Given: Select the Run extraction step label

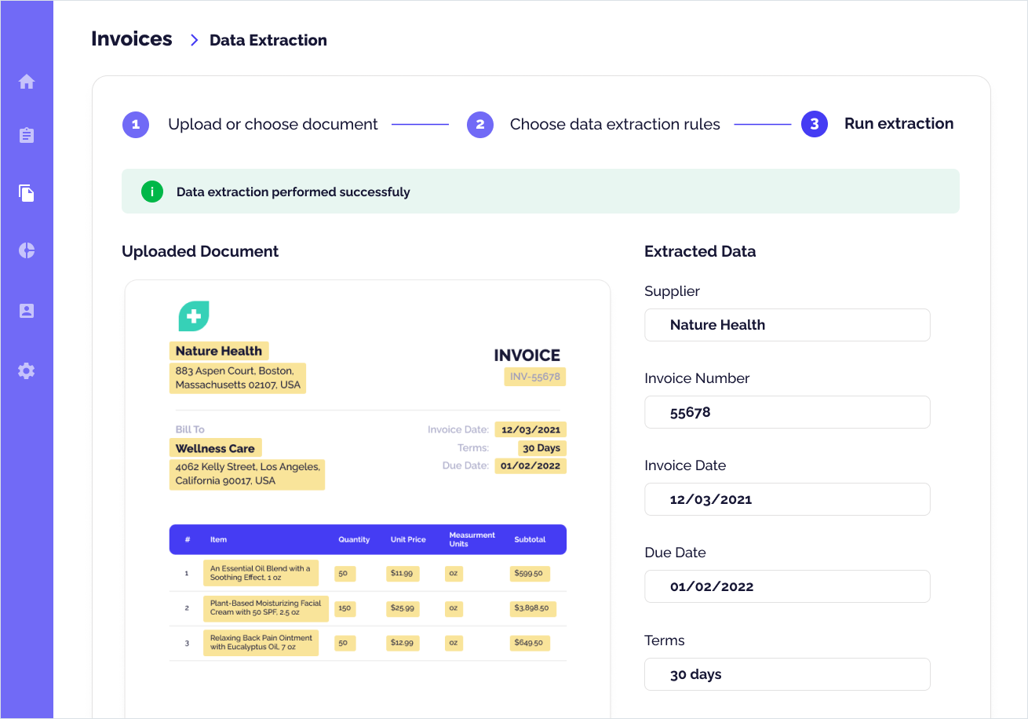Looking at the screenshot, I should (899, 123).
